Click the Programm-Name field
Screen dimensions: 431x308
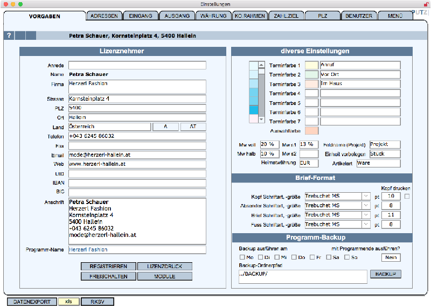pos(137,249)
